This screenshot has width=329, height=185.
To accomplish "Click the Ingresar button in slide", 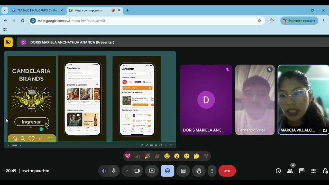I will [x=32, y=122].
